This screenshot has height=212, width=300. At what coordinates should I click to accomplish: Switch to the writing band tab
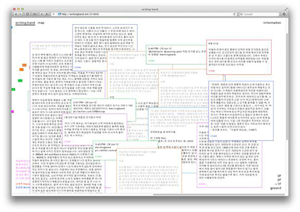[x=25, y=23]
